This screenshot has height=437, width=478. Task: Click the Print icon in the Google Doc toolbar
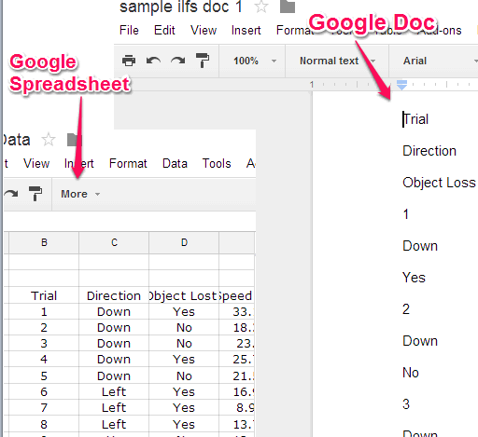pos(129,61)
